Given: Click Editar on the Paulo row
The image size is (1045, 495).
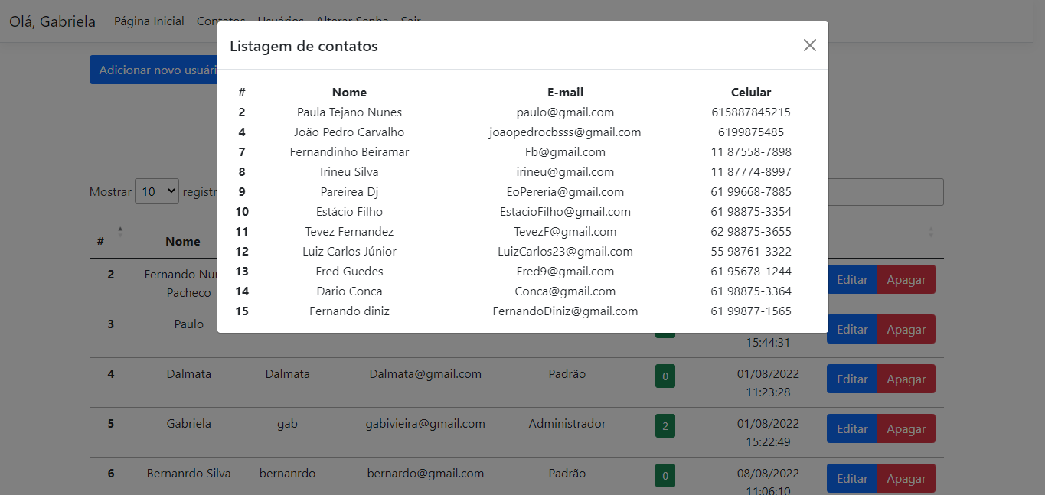Looking at the screenshot, I should coord(851,328).
